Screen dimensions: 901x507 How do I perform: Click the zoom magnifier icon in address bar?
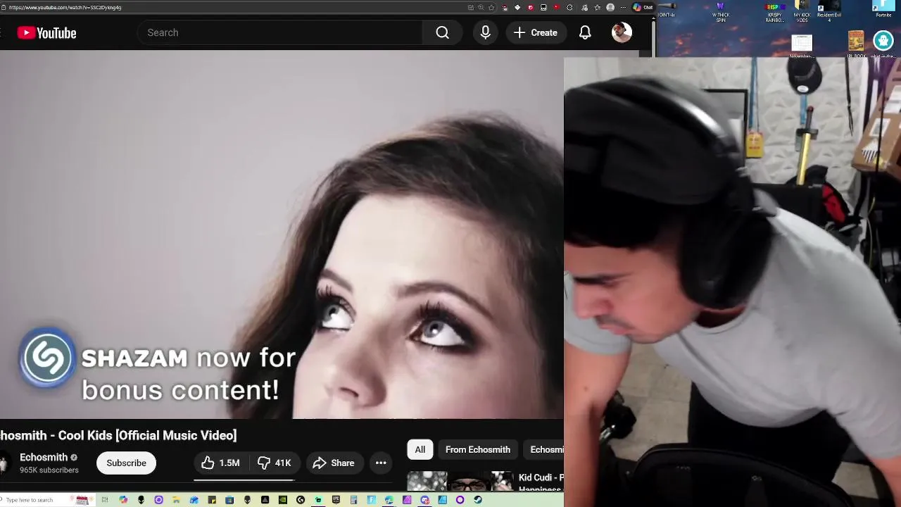(x=481, y=7)
